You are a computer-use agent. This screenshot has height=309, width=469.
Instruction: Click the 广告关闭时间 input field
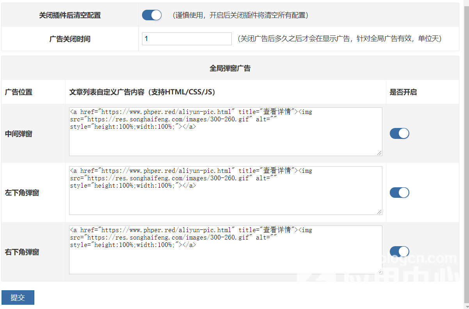(x=187, y=39)
